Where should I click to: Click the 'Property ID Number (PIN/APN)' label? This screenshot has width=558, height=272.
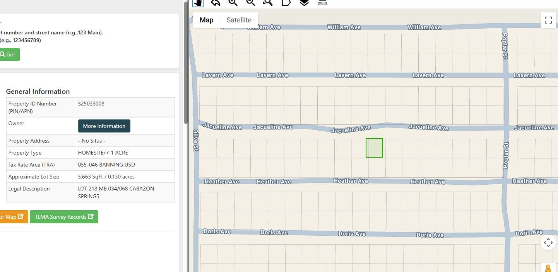tap(33, 107)
